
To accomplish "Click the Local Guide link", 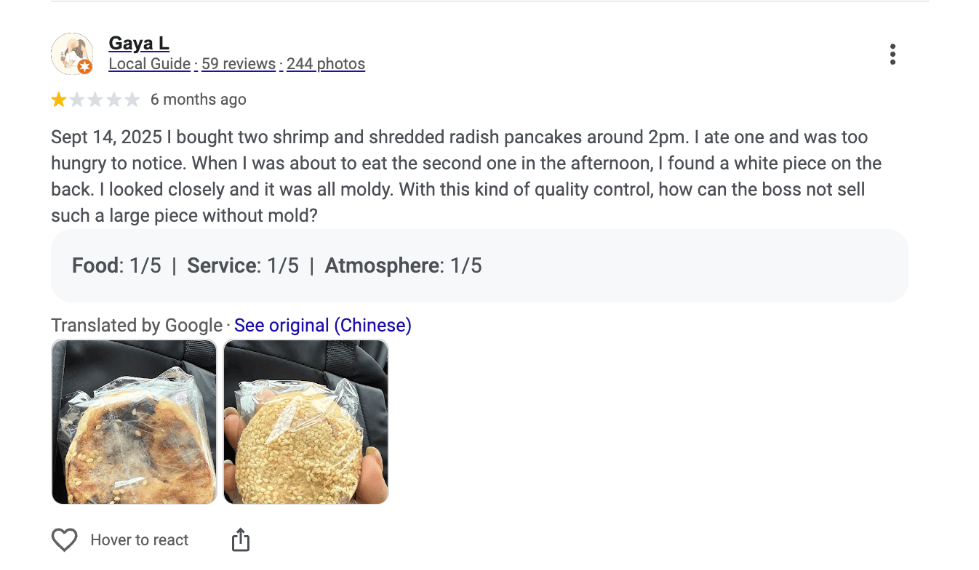I will click(149, 64).
